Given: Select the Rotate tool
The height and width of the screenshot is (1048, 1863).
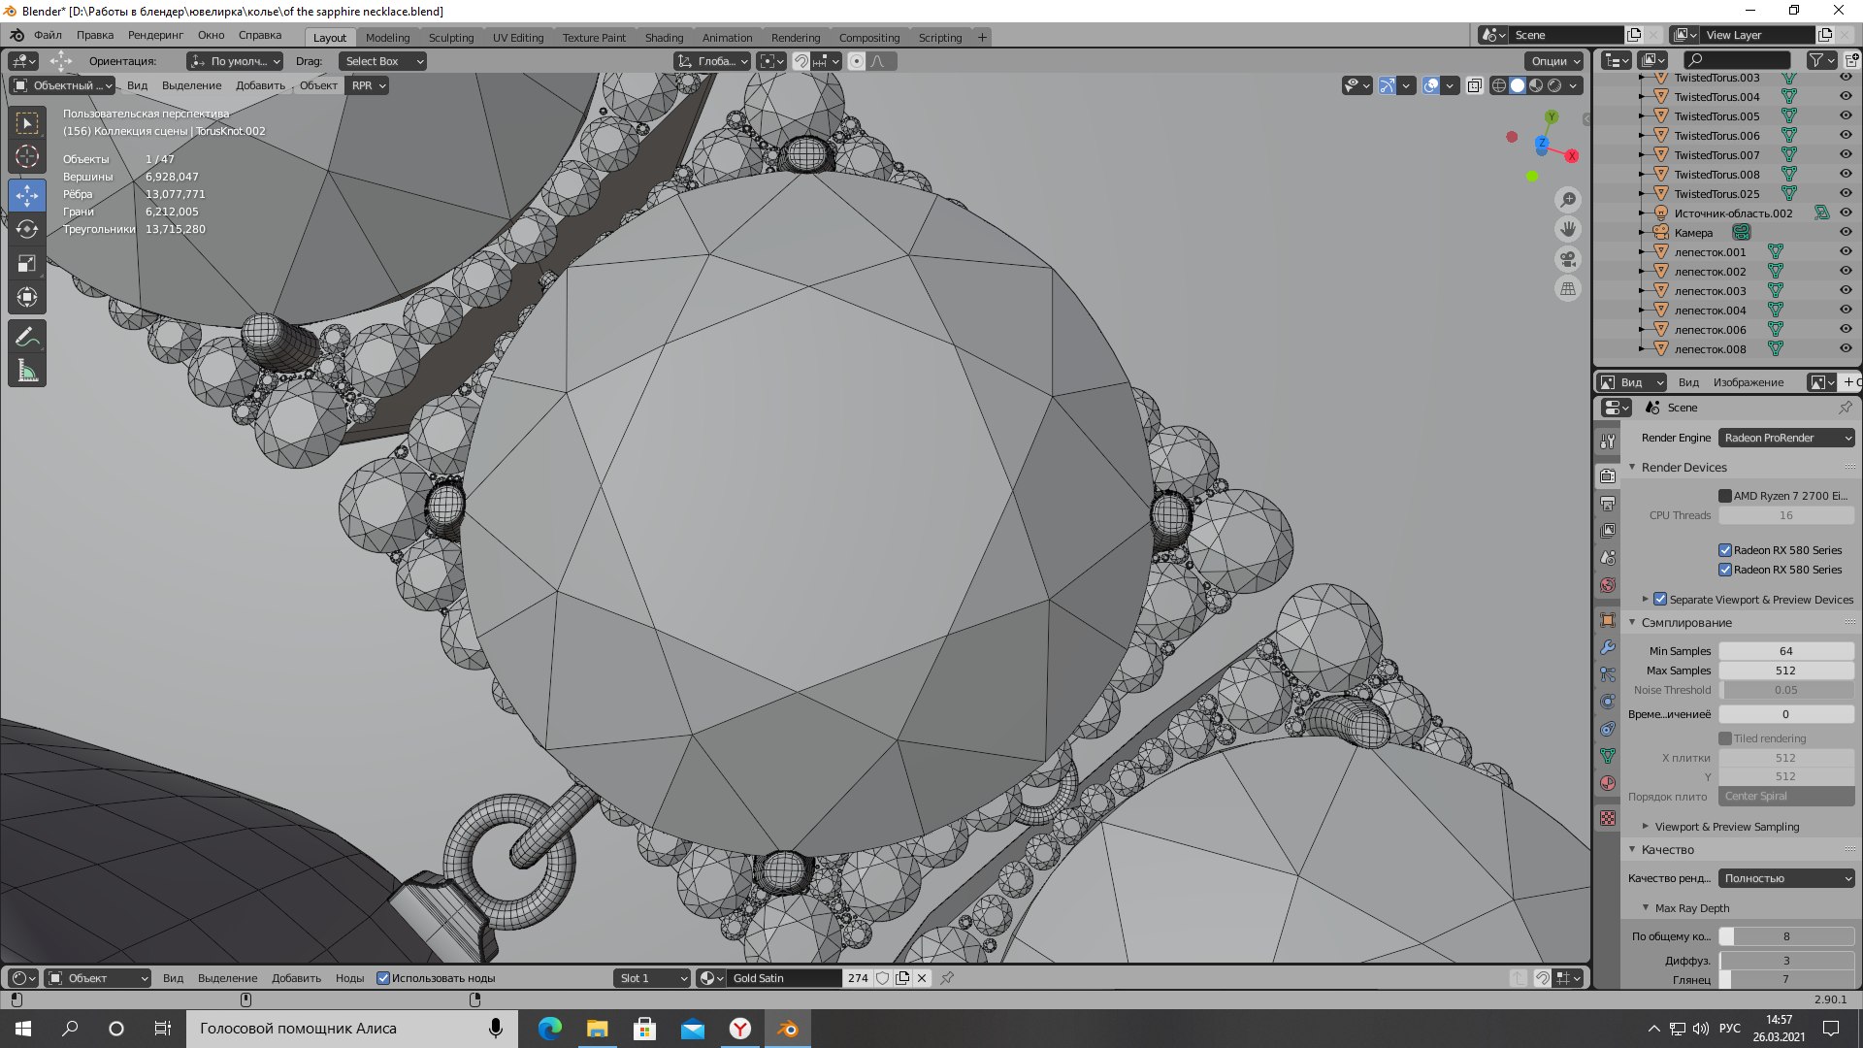Looking at the screenshot, I should (x=27, y=229).
